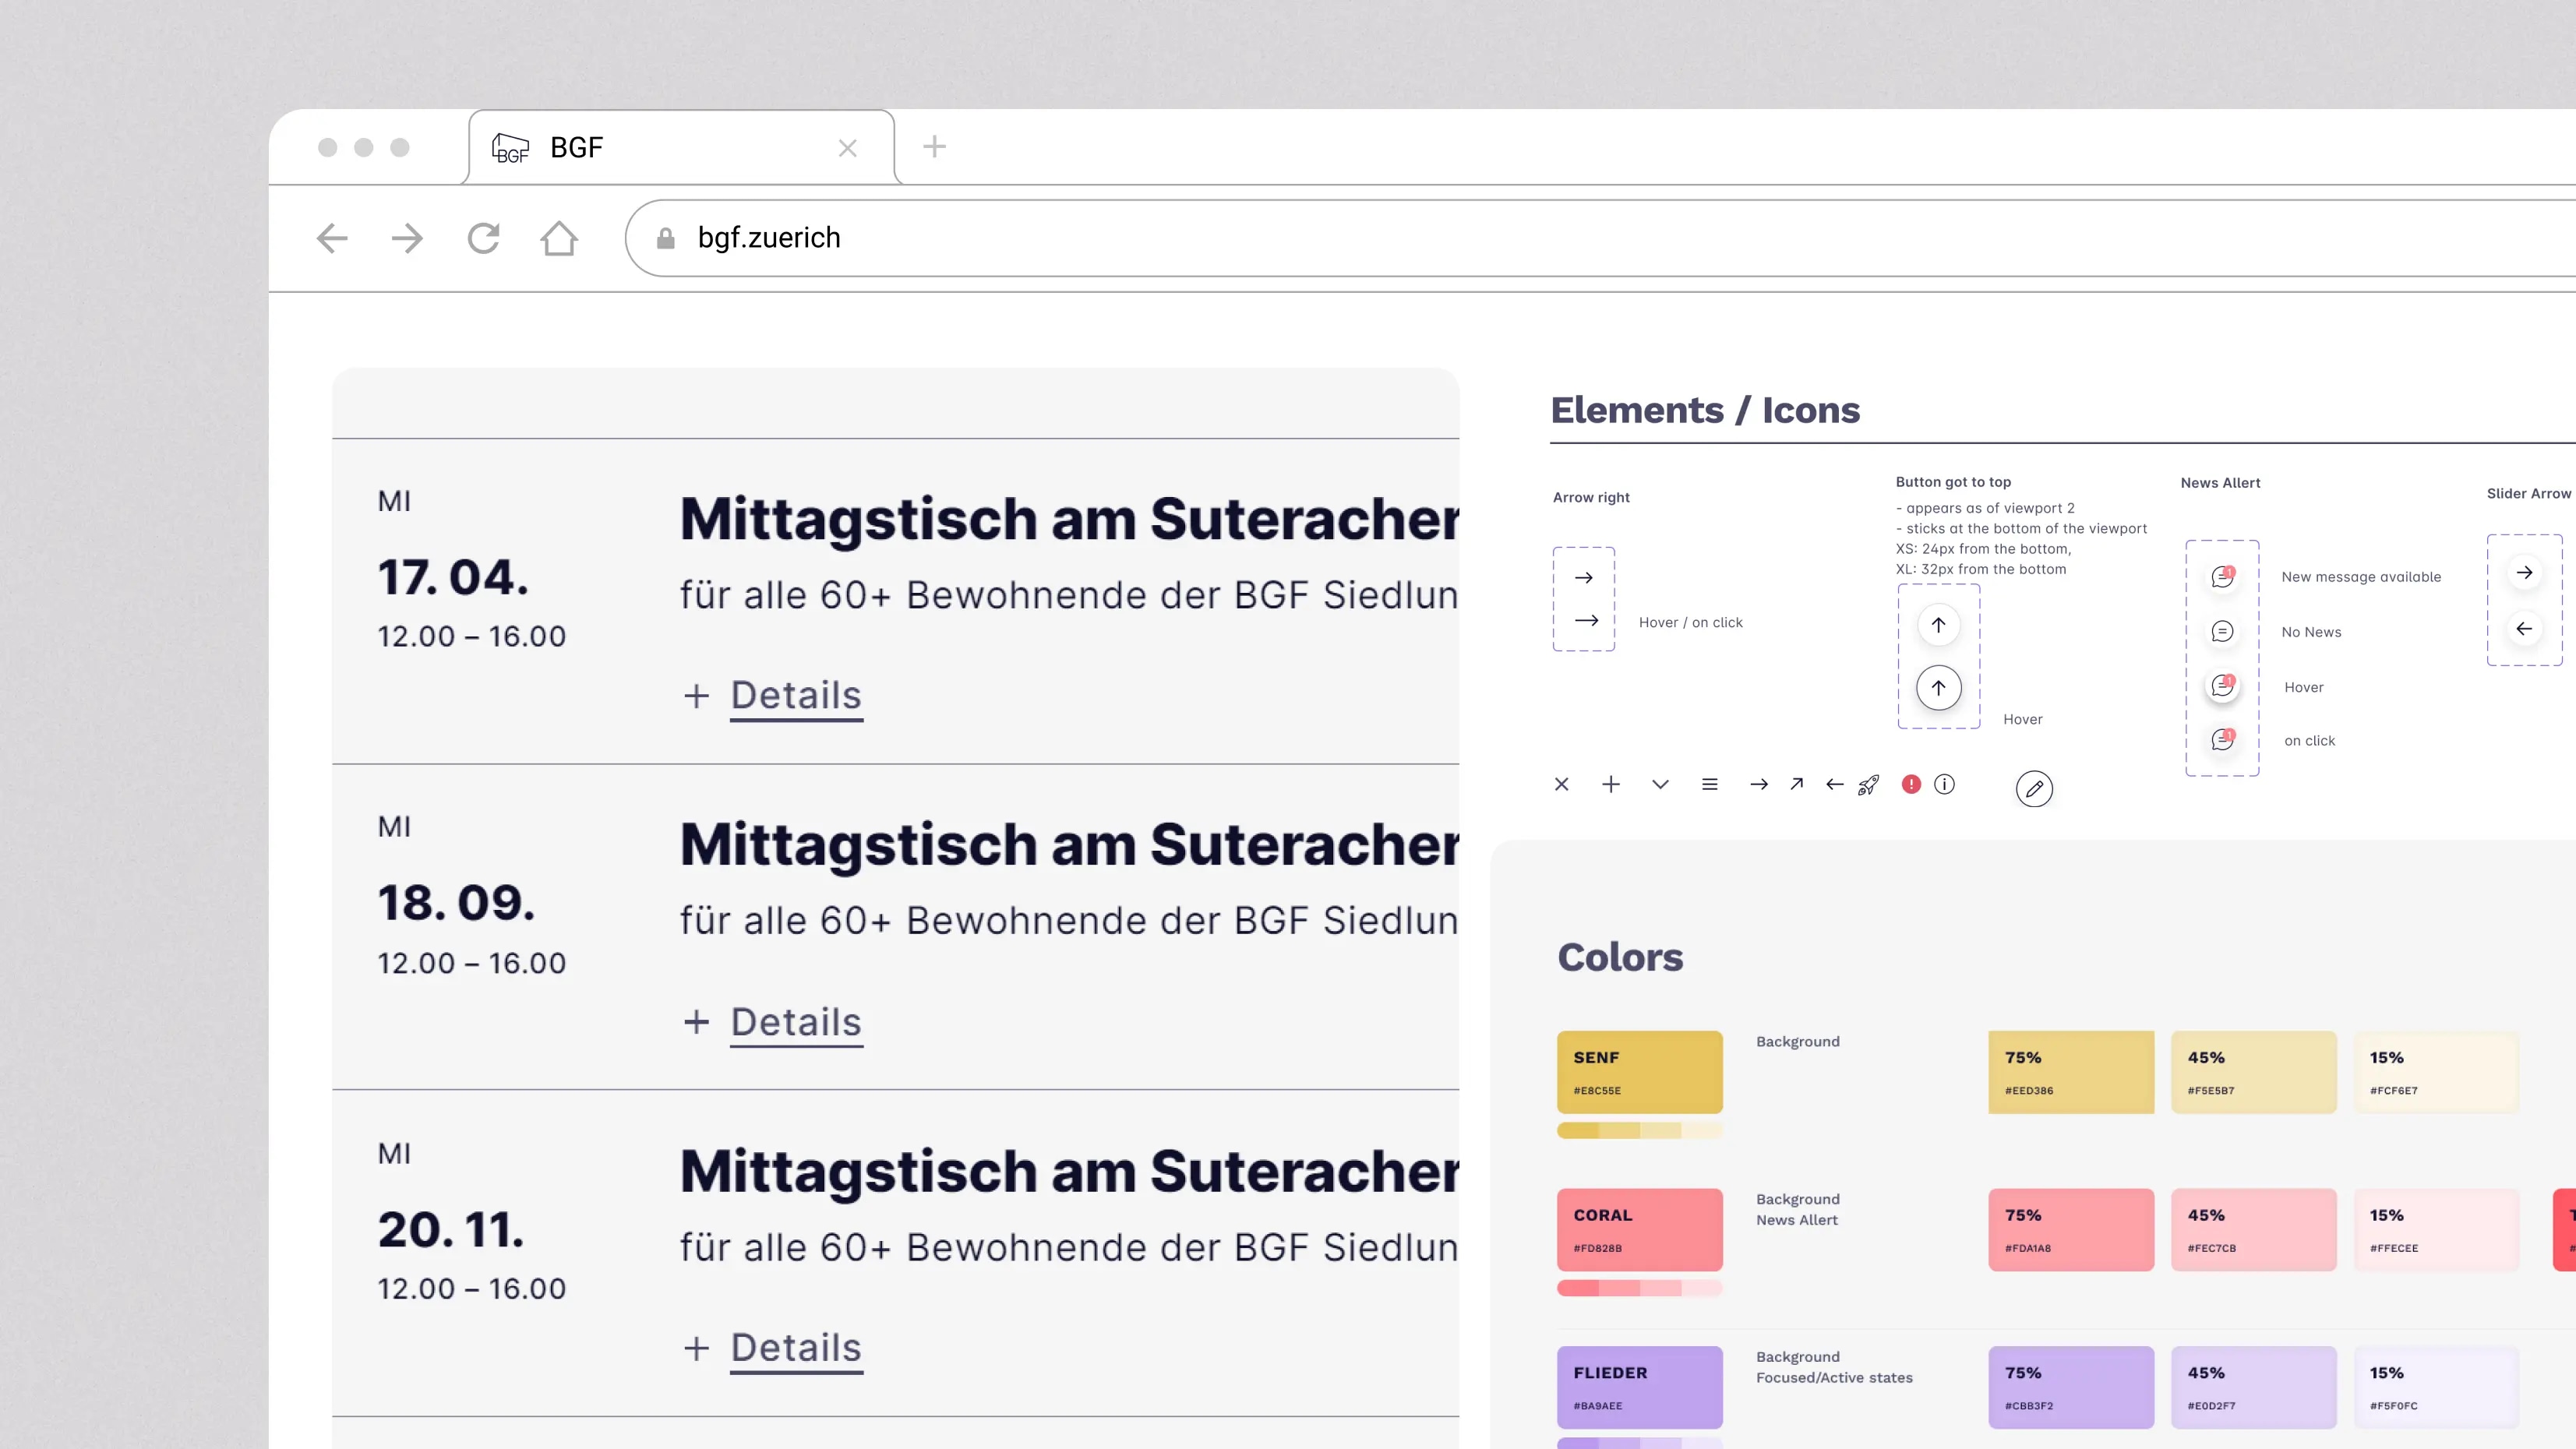Image resolution: width=2576 pixels, height=1449 pixels.
Task: Click the plus icon beside 18. 09. Details
Action: (x=696, y=1022)
